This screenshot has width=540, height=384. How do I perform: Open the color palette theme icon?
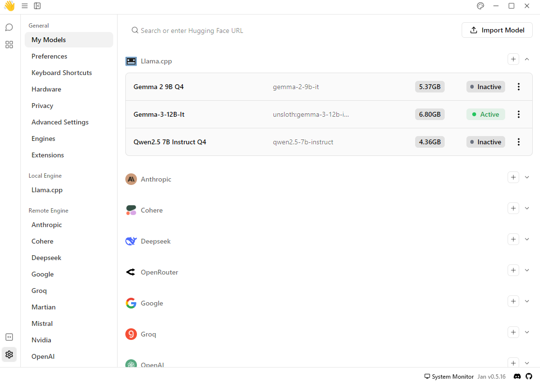pos(480,6)
